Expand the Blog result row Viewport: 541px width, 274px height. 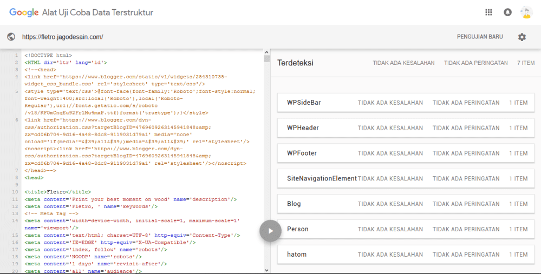tap(406, 204)
